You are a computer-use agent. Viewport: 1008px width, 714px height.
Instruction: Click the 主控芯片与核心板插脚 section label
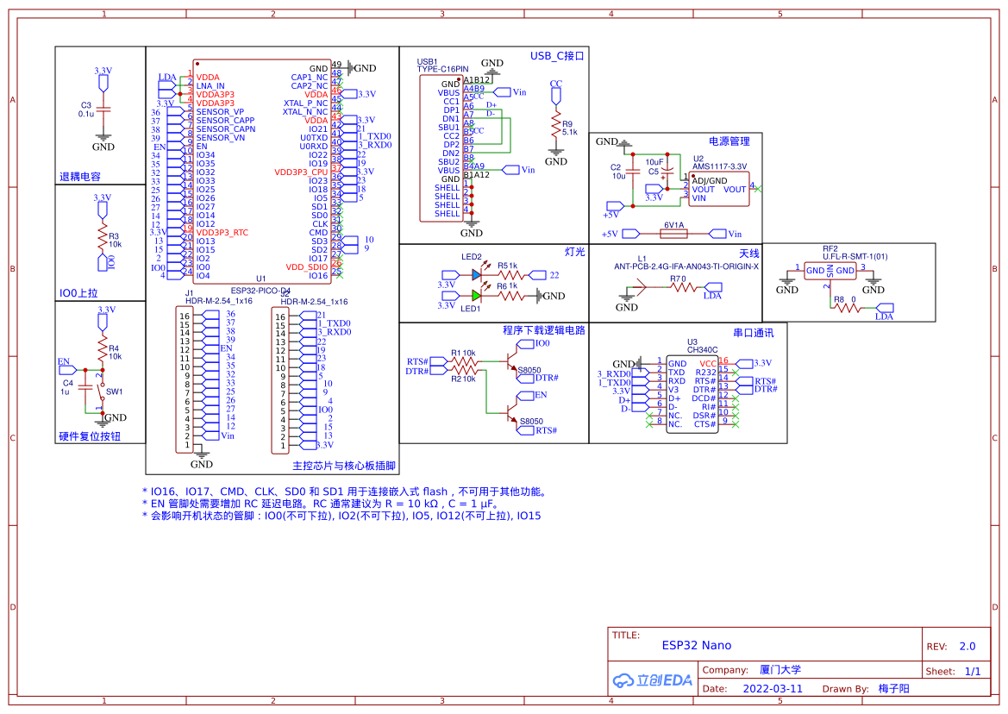(x=344, y=466)
